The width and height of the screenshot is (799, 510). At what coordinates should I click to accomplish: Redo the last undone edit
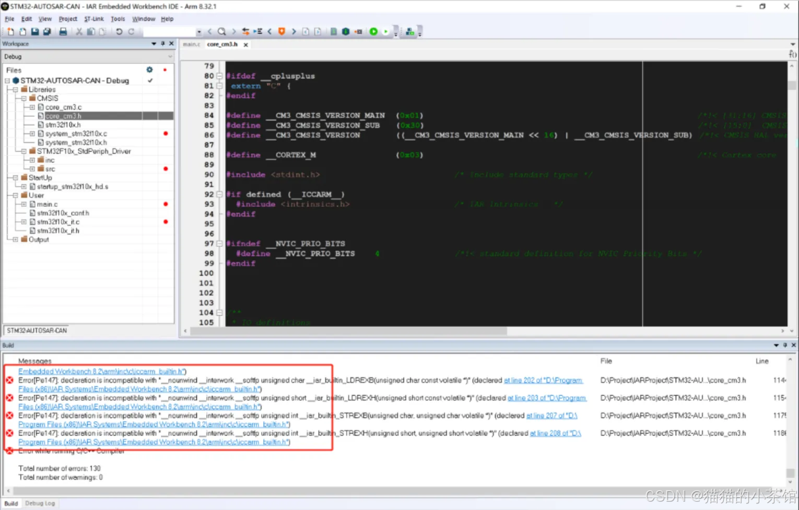pos(131,32)
